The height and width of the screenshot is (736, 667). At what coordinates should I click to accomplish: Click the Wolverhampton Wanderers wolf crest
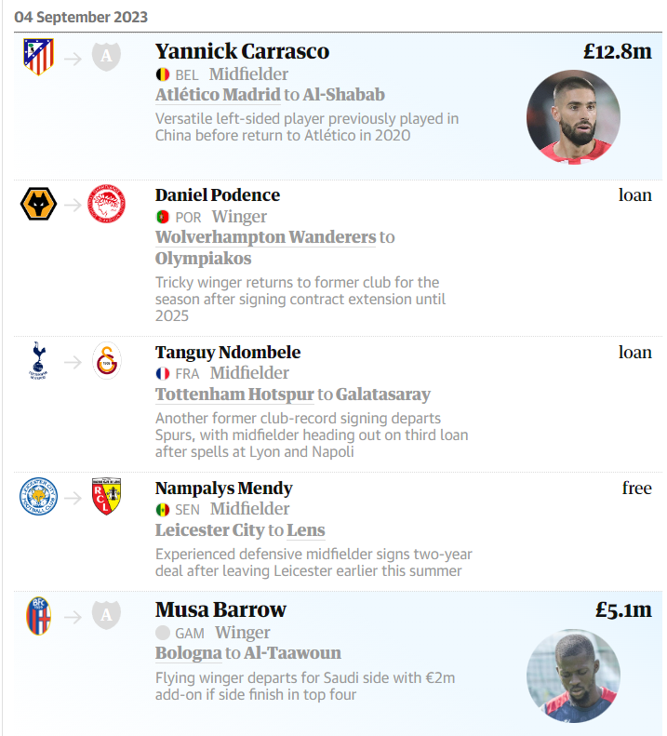tap(38, 203)
